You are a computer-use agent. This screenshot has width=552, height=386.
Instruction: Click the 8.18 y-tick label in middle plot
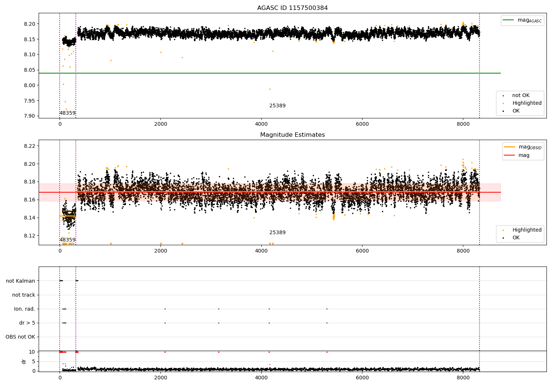pos(29,182)
